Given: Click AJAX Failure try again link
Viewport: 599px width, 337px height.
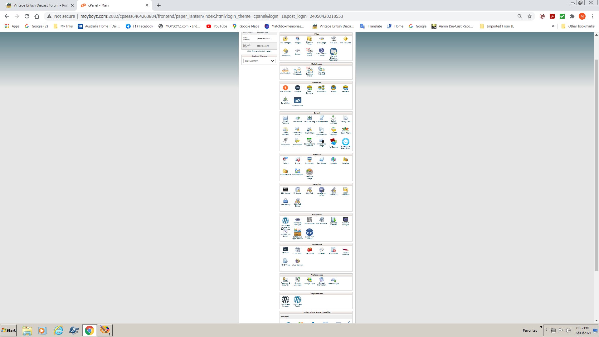Looking at the screenshot, I should (x=259, y=51).
